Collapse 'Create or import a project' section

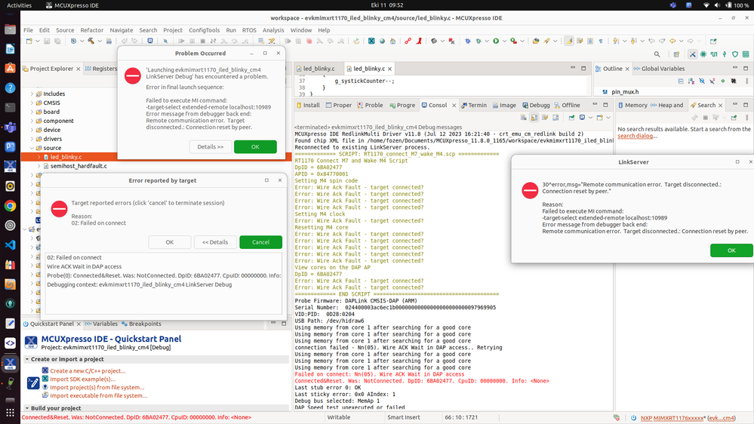pyautogui.click(x=27, y=359)
